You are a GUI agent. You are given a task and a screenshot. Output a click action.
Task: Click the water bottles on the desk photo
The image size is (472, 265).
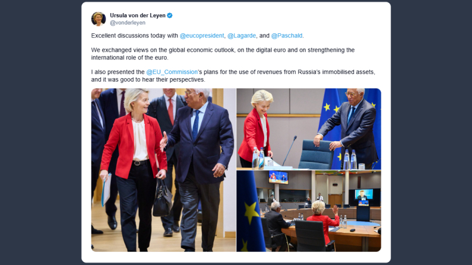[258, 158]
